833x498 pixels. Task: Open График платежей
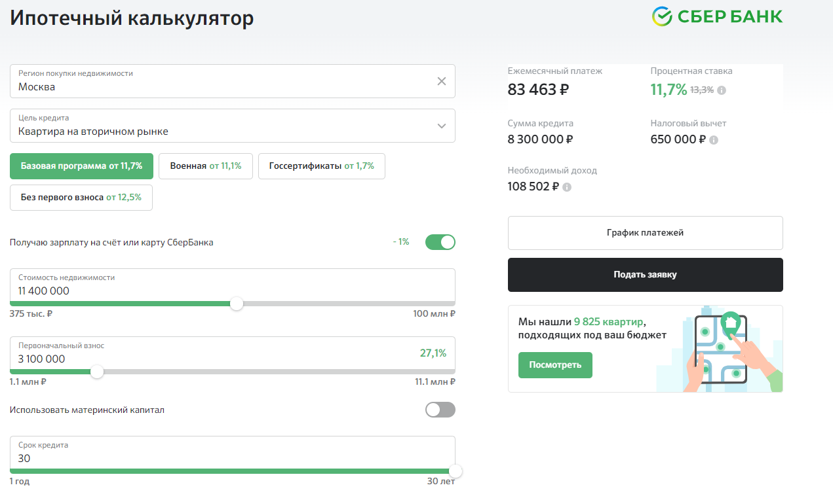pos(646,233)
